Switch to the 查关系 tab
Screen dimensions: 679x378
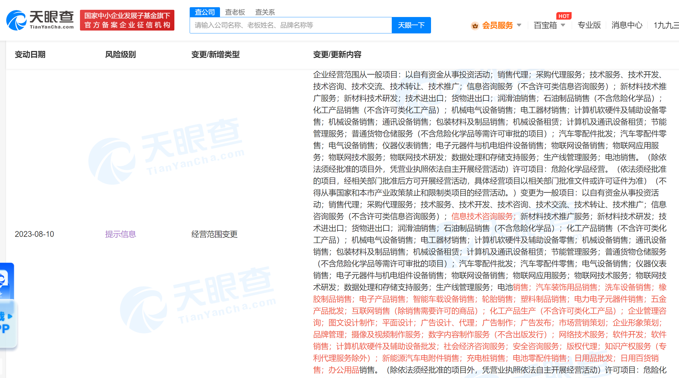tap(265, 12)
